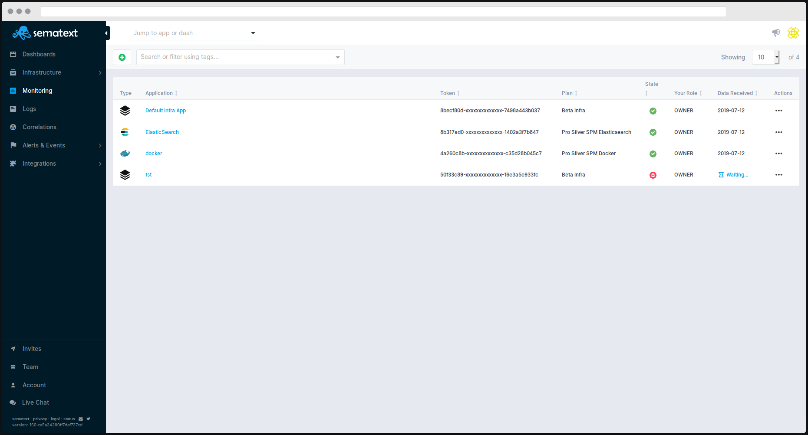This screenshot has width=808, height=435.
Task: Open the ElasticSearch application link
Action: click(162, 132)
